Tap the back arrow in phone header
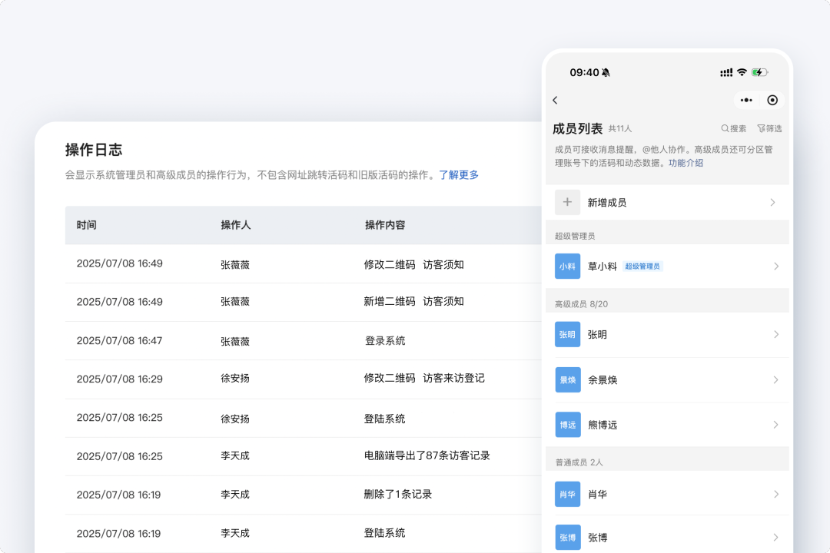This screenshot has width=830, height=553. click(555, 101)
